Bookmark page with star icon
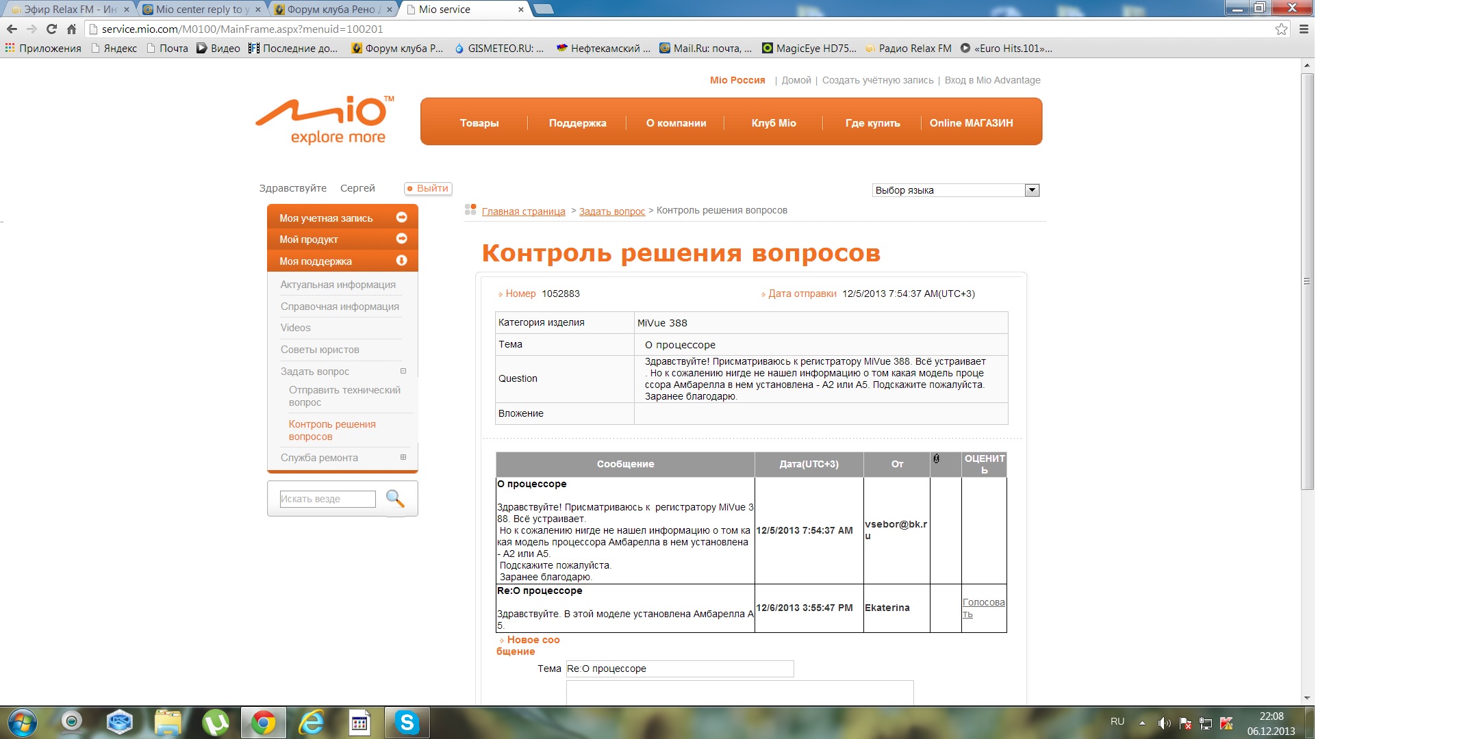The width and height of the screenshot is (1468, 739). pyautogui.click(x=1281, y=29)
